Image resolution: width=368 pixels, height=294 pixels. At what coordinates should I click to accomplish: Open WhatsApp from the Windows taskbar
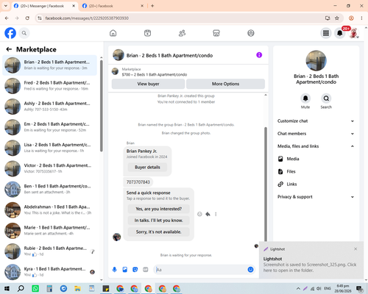click(x=35, y=288)
